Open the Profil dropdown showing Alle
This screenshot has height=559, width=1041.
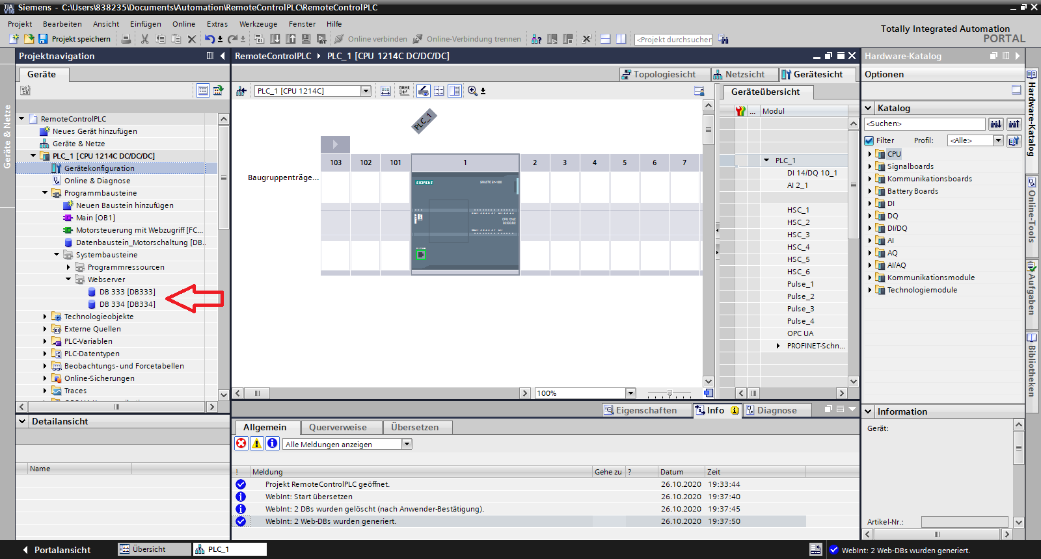tap(975, 140)
